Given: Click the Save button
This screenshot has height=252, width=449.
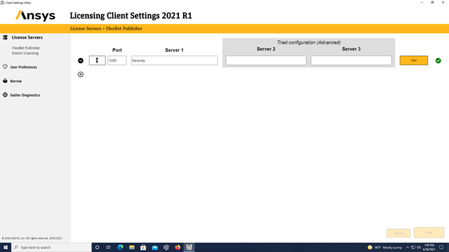Looking at the screenshot, I should pyautogui.click(x=429, y=232).
